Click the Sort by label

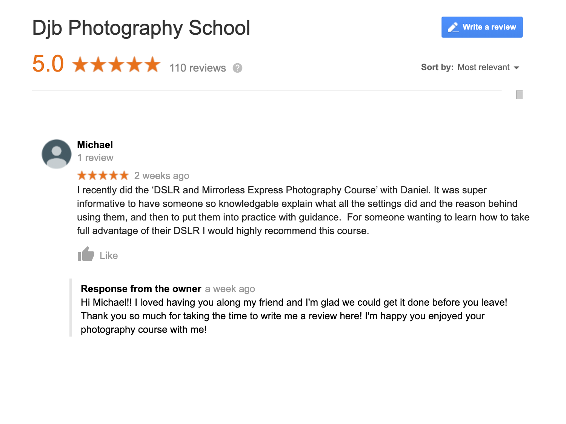pos(437,67)
